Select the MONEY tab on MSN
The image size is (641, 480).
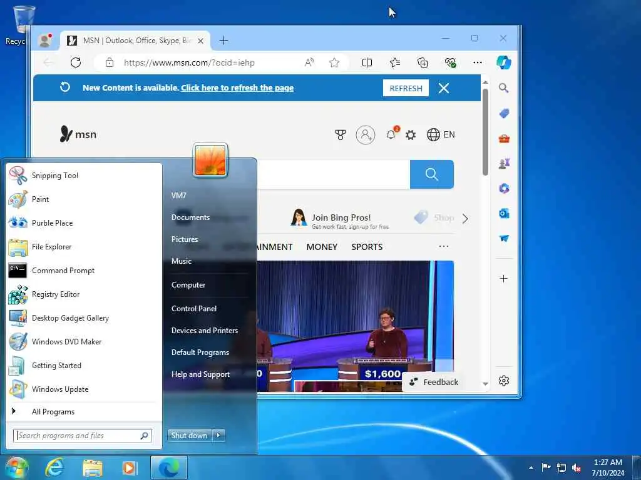coord(322,247)
